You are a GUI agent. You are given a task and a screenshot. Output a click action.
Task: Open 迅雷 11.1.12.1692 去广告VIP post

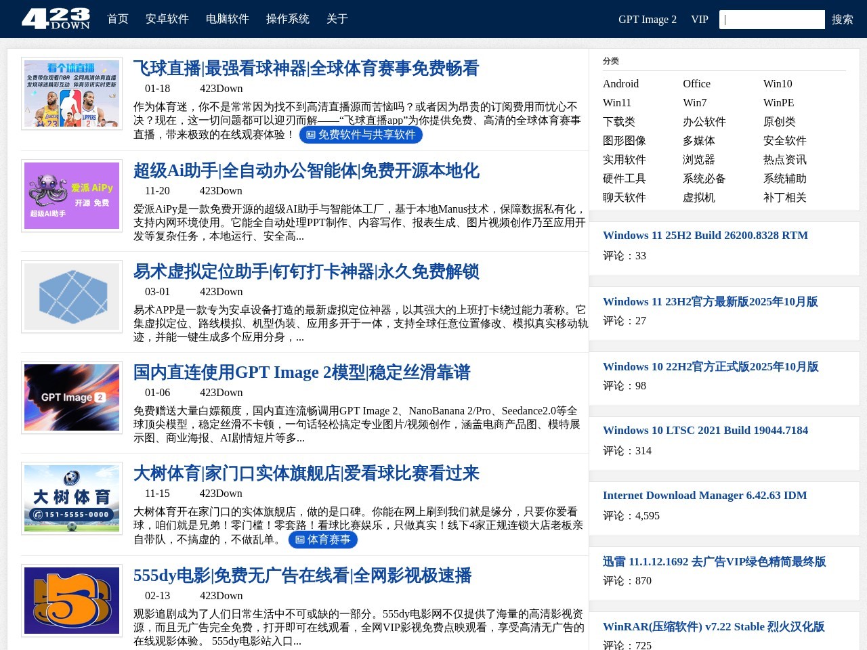point(715,561)
